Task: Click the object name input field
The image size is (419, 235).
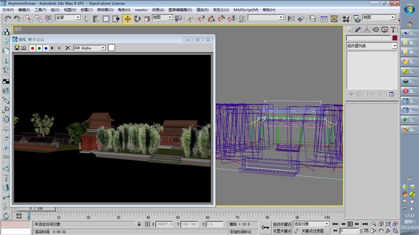Action: [x=368, y=38]
